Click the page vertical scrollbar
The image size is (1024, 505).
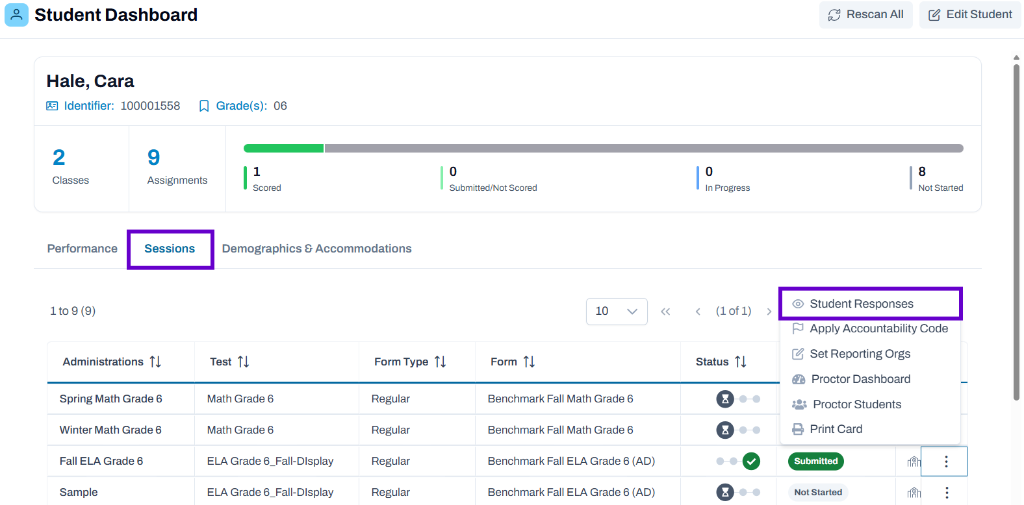click(x=1016, y=232)
